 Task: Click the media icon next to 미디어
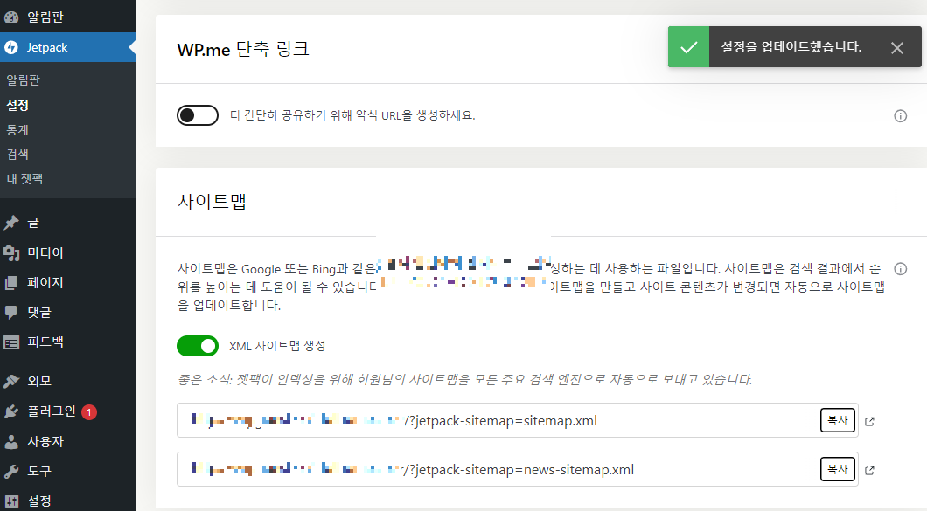tap(11, 252)
